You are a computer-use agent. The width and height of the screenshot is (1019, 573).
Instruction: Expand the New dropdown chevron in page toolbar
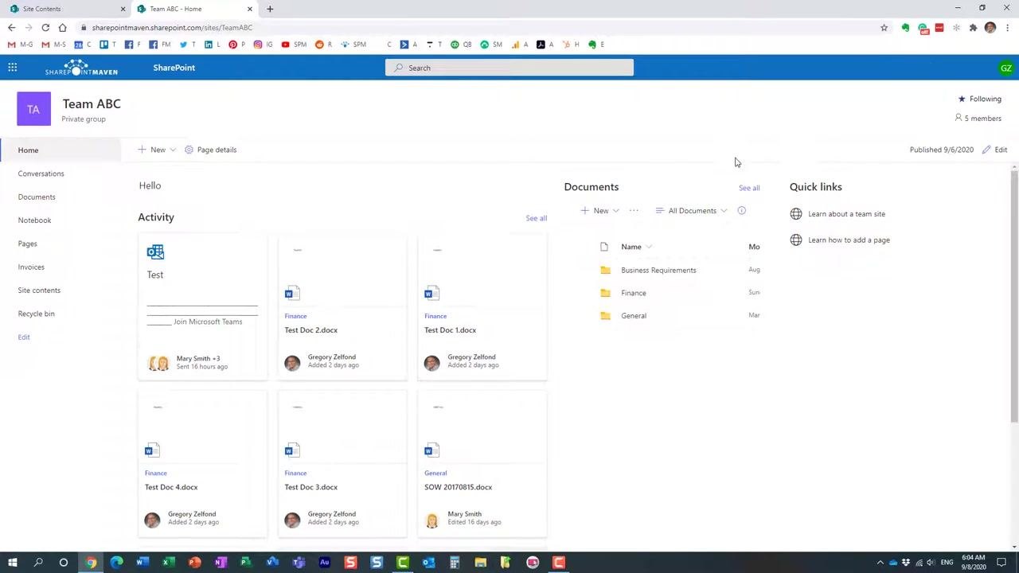coord(173,150)
